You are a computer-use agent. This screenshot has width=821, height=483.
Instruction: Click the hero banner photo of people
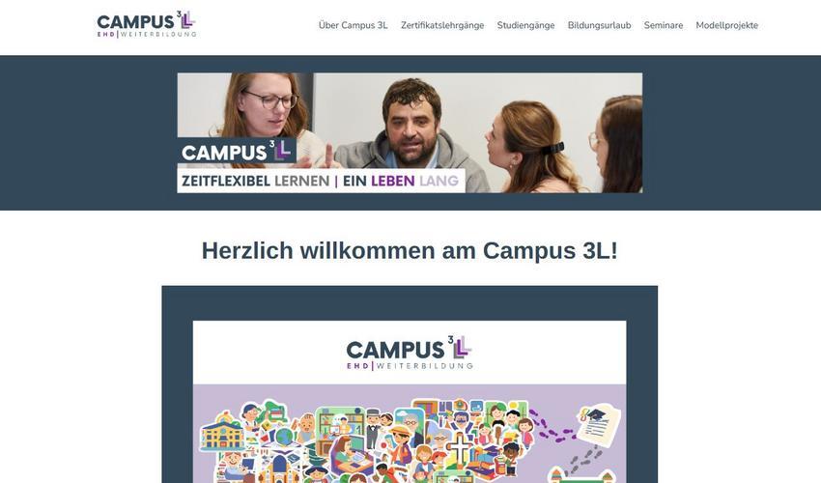410,132
